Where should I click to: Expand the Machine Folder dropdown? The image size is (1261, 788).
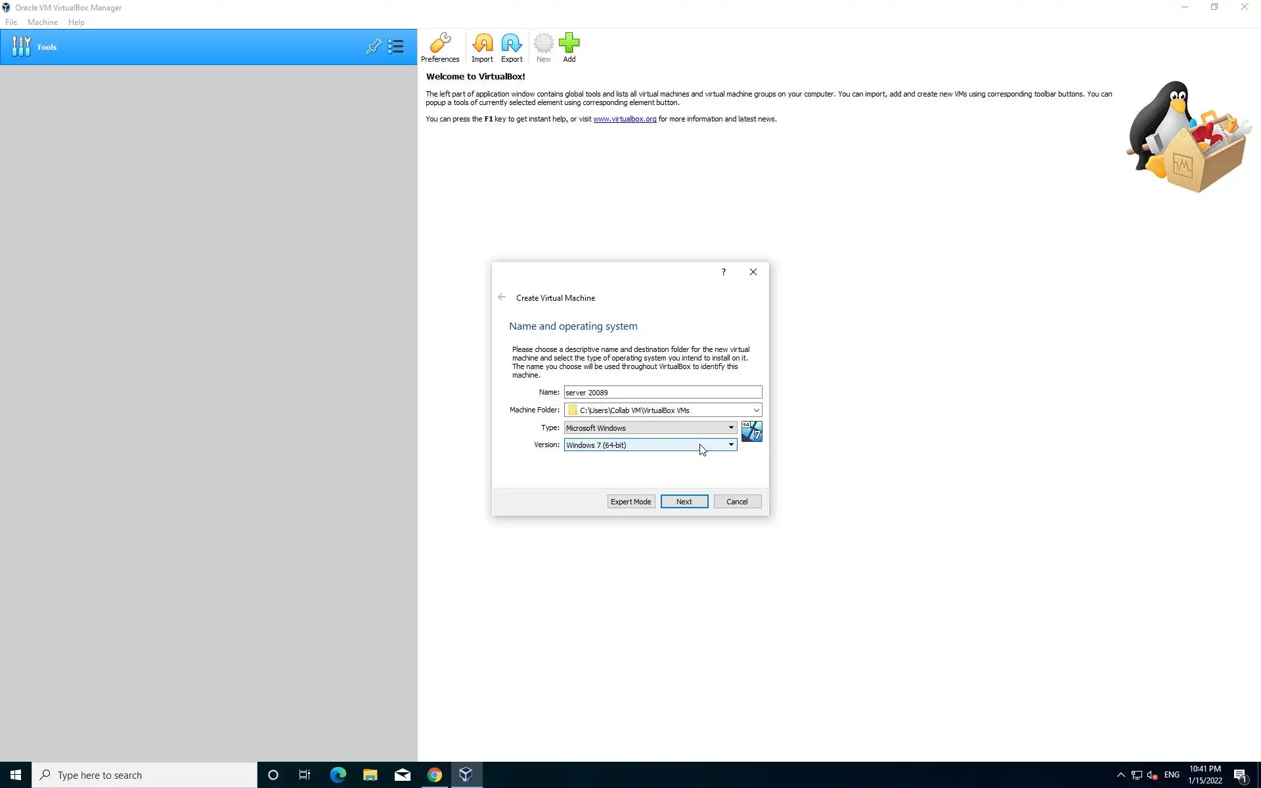point(756,410)
